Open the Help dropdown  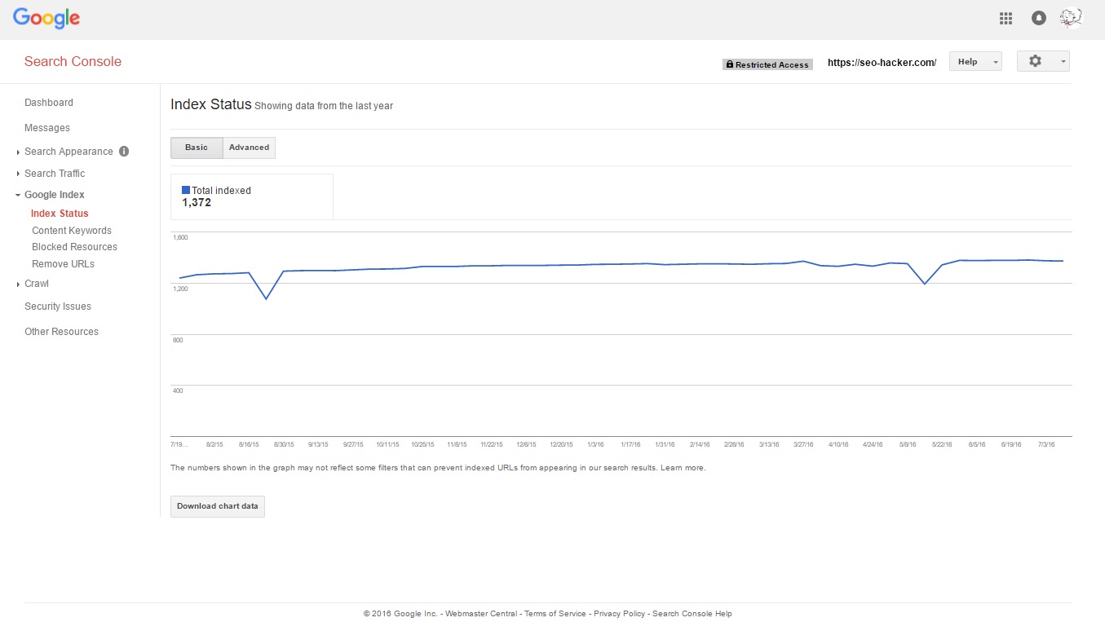(975, 61)
